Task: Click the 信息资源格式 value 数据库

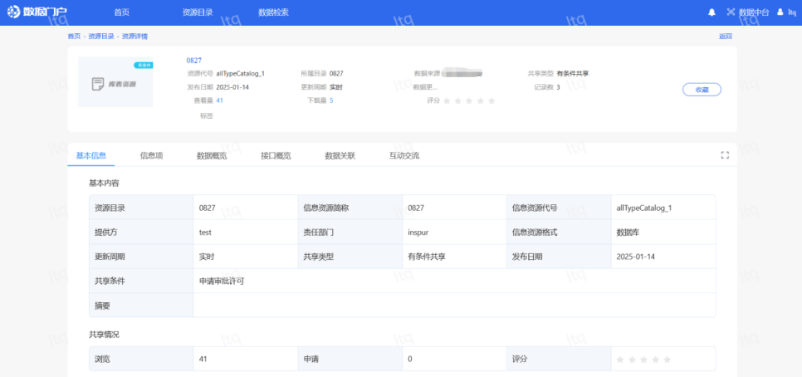Action: [x=628, y=233]
